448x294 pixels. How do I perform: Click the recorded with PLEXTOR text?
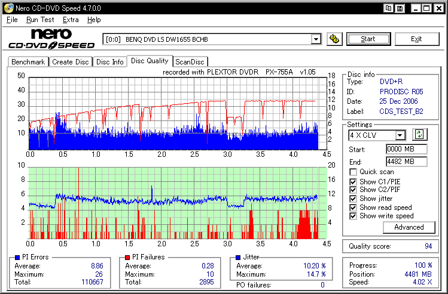click(x=239, y=72)
